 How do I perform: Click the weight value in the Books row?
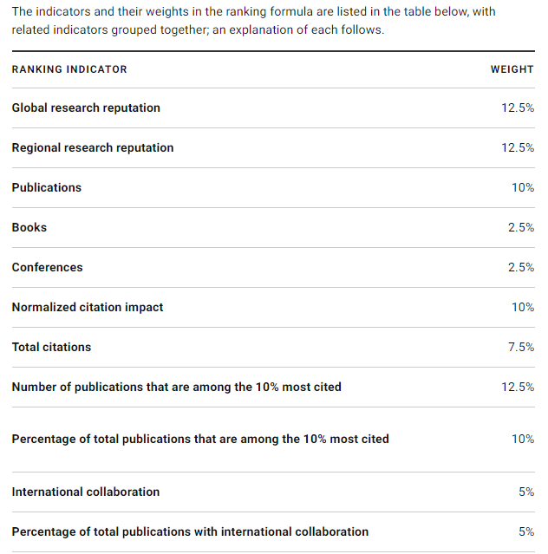520,228
